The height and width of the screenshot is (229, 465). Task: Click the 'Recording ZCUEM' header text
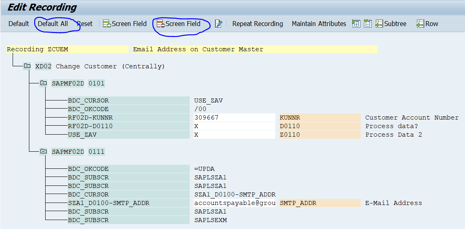pyautogui.click(x=37, y=50)
